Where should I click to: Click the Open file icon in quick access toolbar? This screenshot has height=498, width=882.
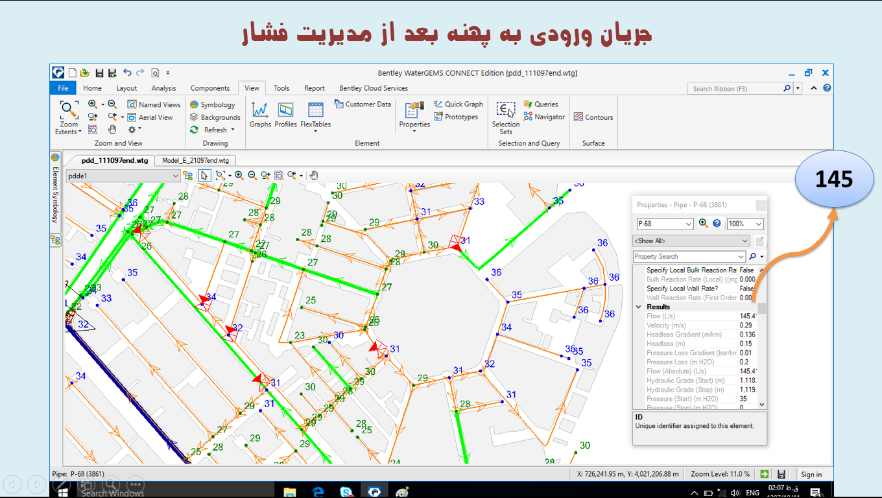[85, 73]
